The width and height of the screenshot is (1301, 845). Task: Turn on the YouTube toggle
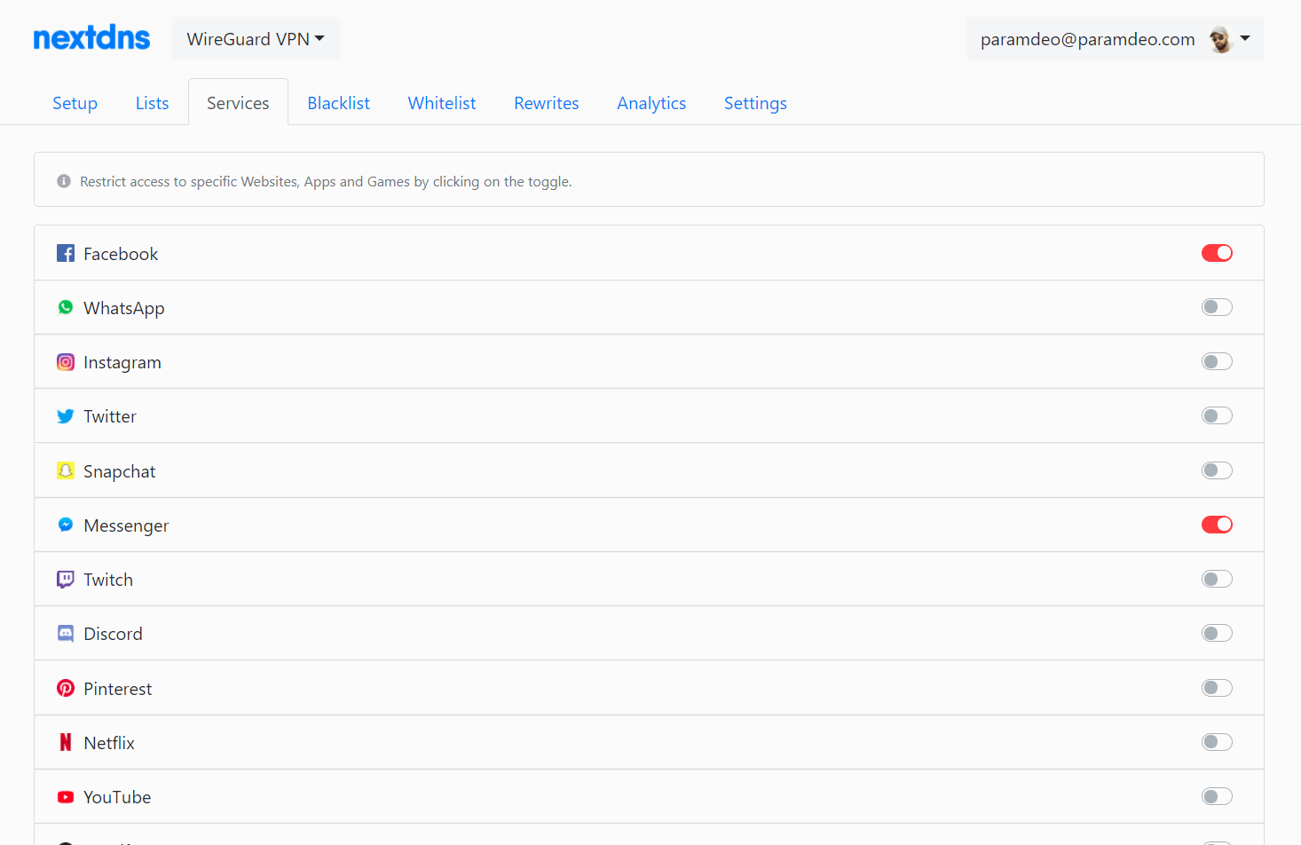click(1217, 796)
